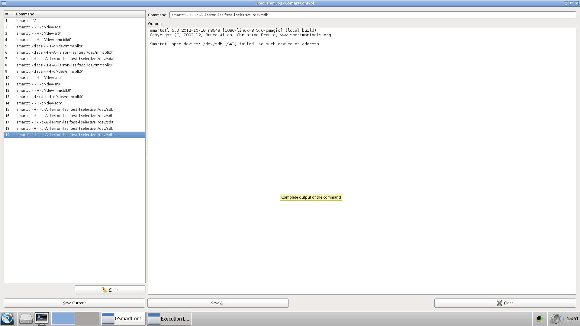Click into the Command text field
This screenshot has width=580, height=326.
[x=372, y=15]
